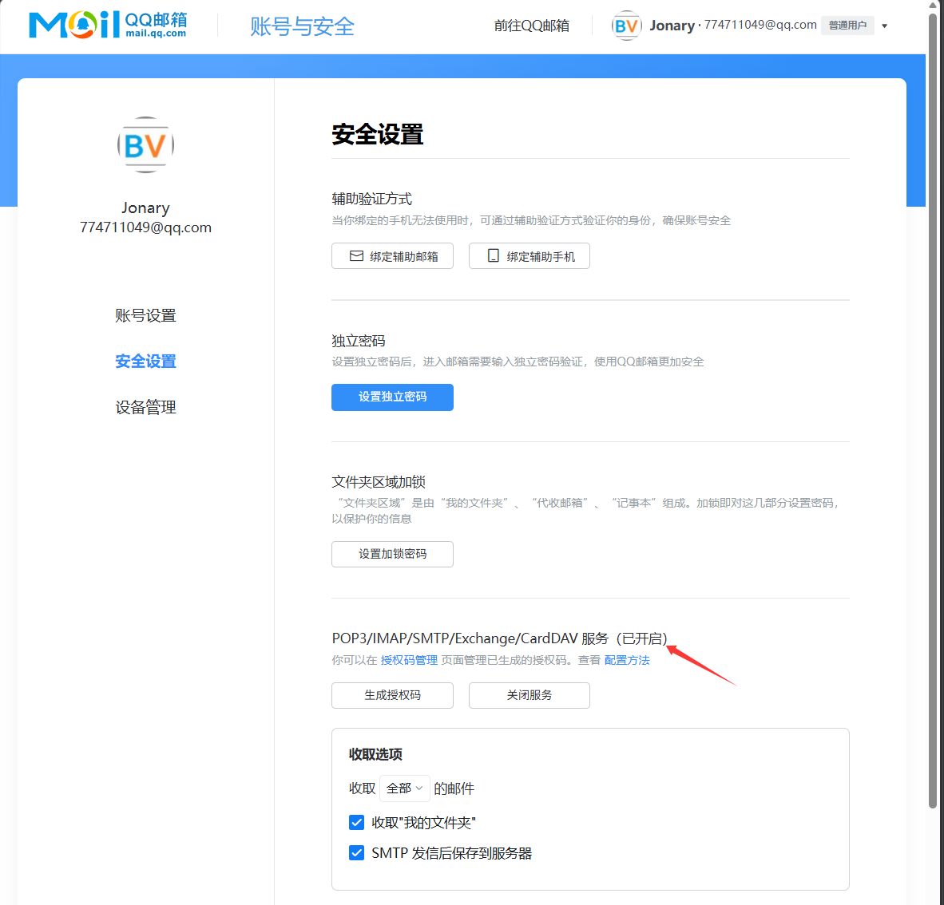Click the 普通用户 badge
Image resolution: width=944 pixels, height=905 pixels.
847,26
